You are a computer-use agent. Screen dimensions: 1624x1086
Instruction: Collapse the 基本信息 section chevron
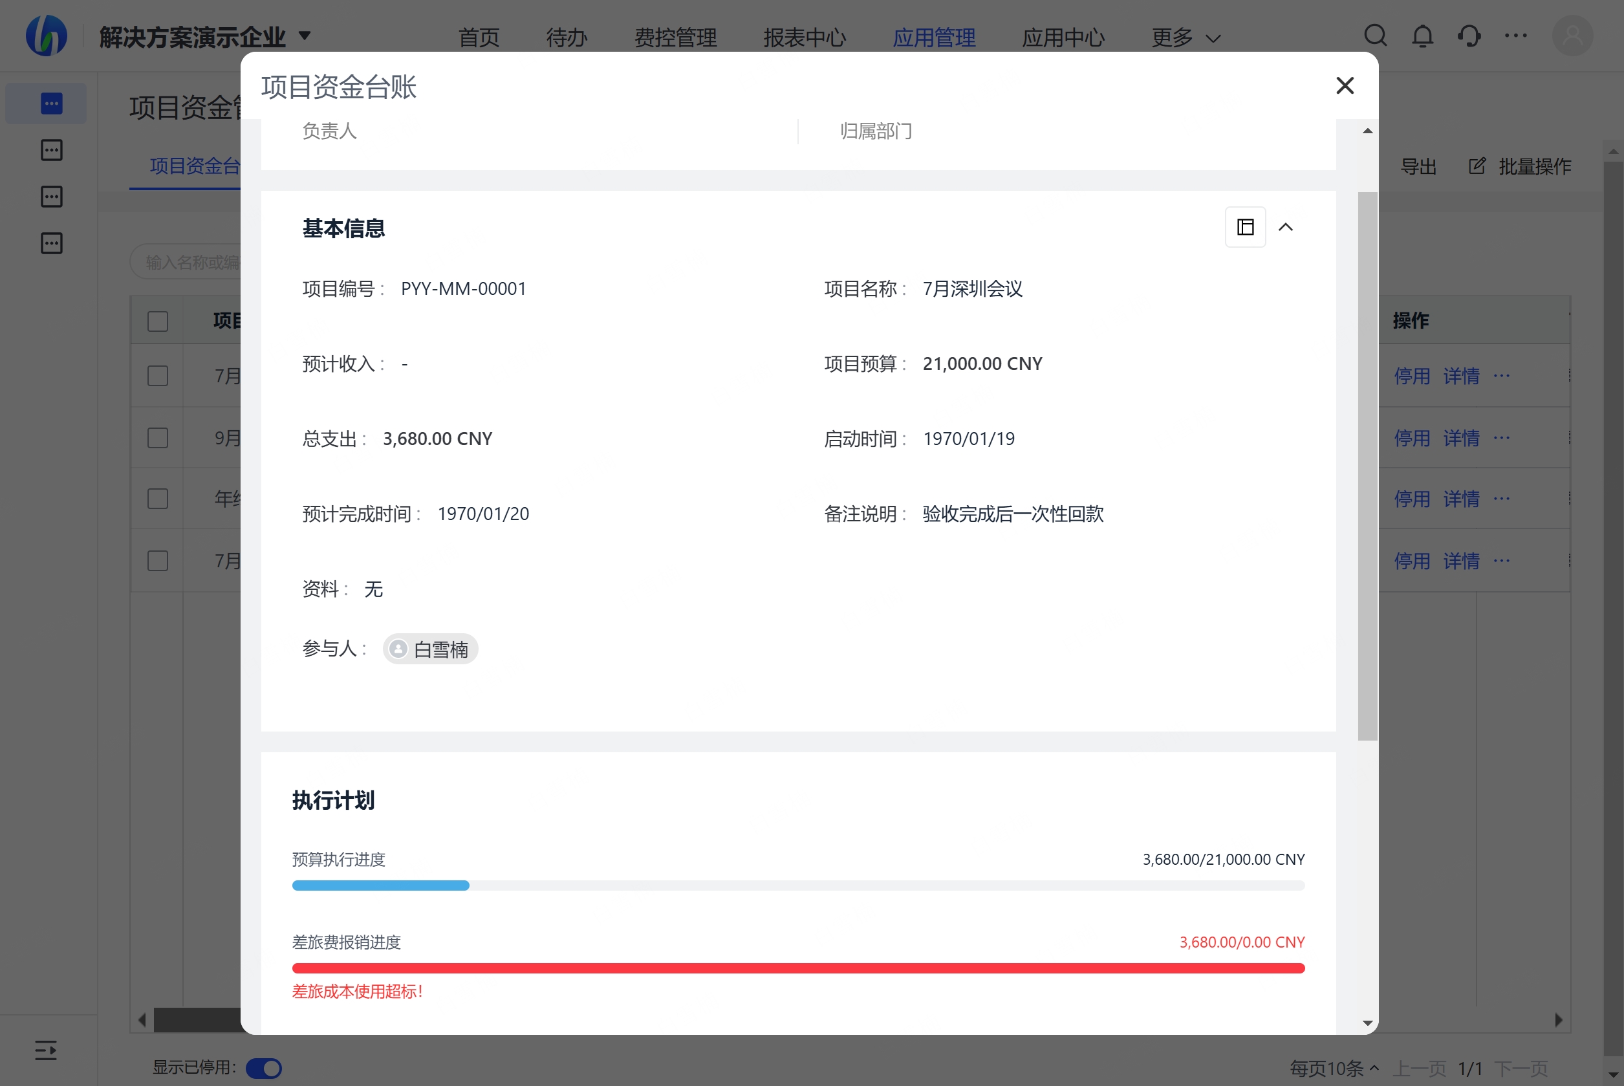[x=1285, y=227]
